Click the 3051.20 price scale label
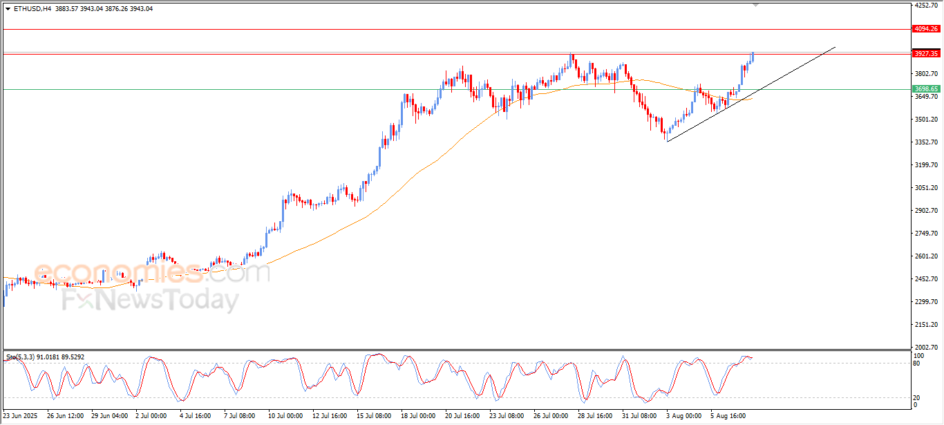The width and height of the screenshot is (944, 425). coord(926,188)
